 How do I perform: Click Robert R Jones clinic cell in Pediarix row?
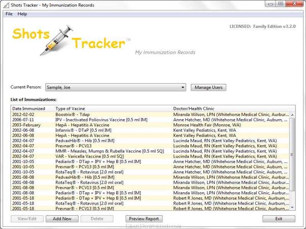point(231,198)
